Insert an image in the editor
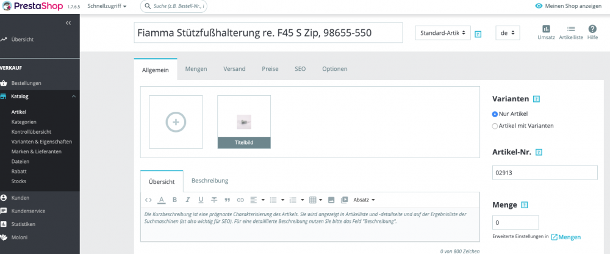Screen dimensions: 610x254 point(331,200)
